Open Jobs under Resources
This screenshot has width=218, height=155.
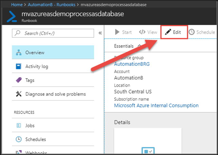[30, 125]
